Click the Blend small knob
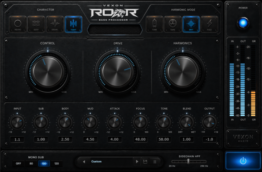The height and width of the screenshot is (172, 262). [187, 122]
